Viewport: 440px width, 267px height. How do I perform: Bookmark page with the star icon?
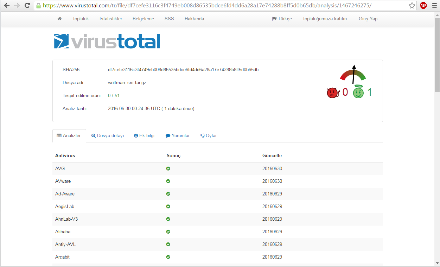[x=412, y=6]
